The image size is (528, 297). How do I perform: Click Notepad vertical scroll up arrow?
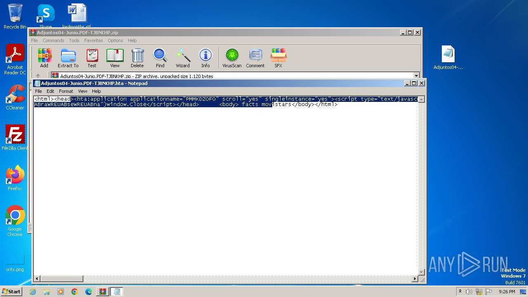pos(422,99)
